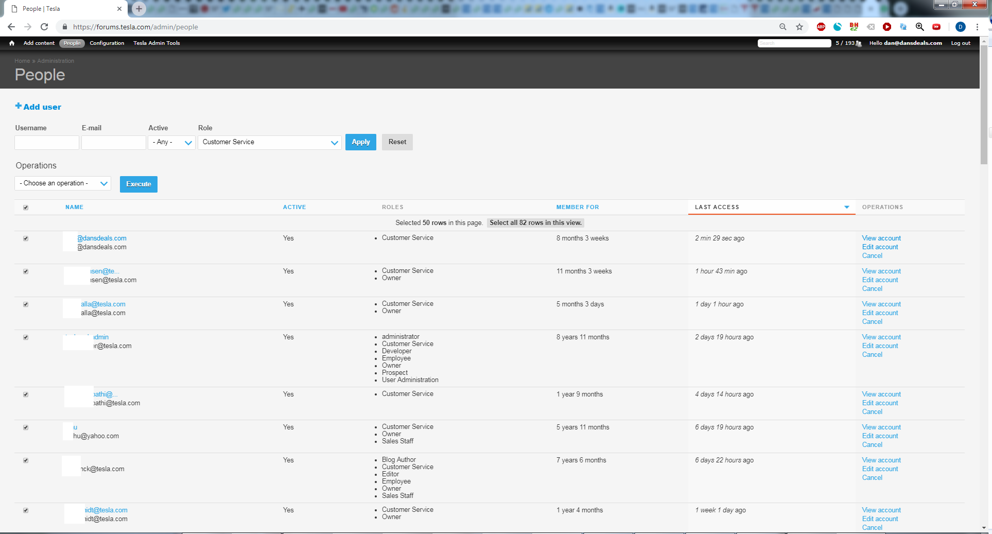Click the red fast-forward extension icon
This screenshot has height=534, width=992.
coord(936,27)
